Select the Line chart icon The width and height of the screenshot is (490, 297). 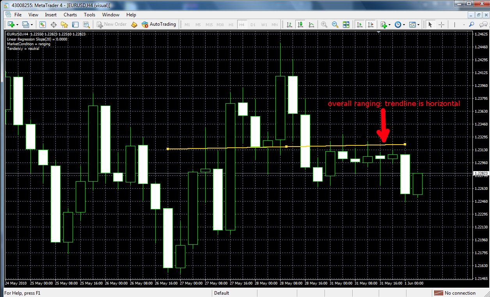(311, 24)
